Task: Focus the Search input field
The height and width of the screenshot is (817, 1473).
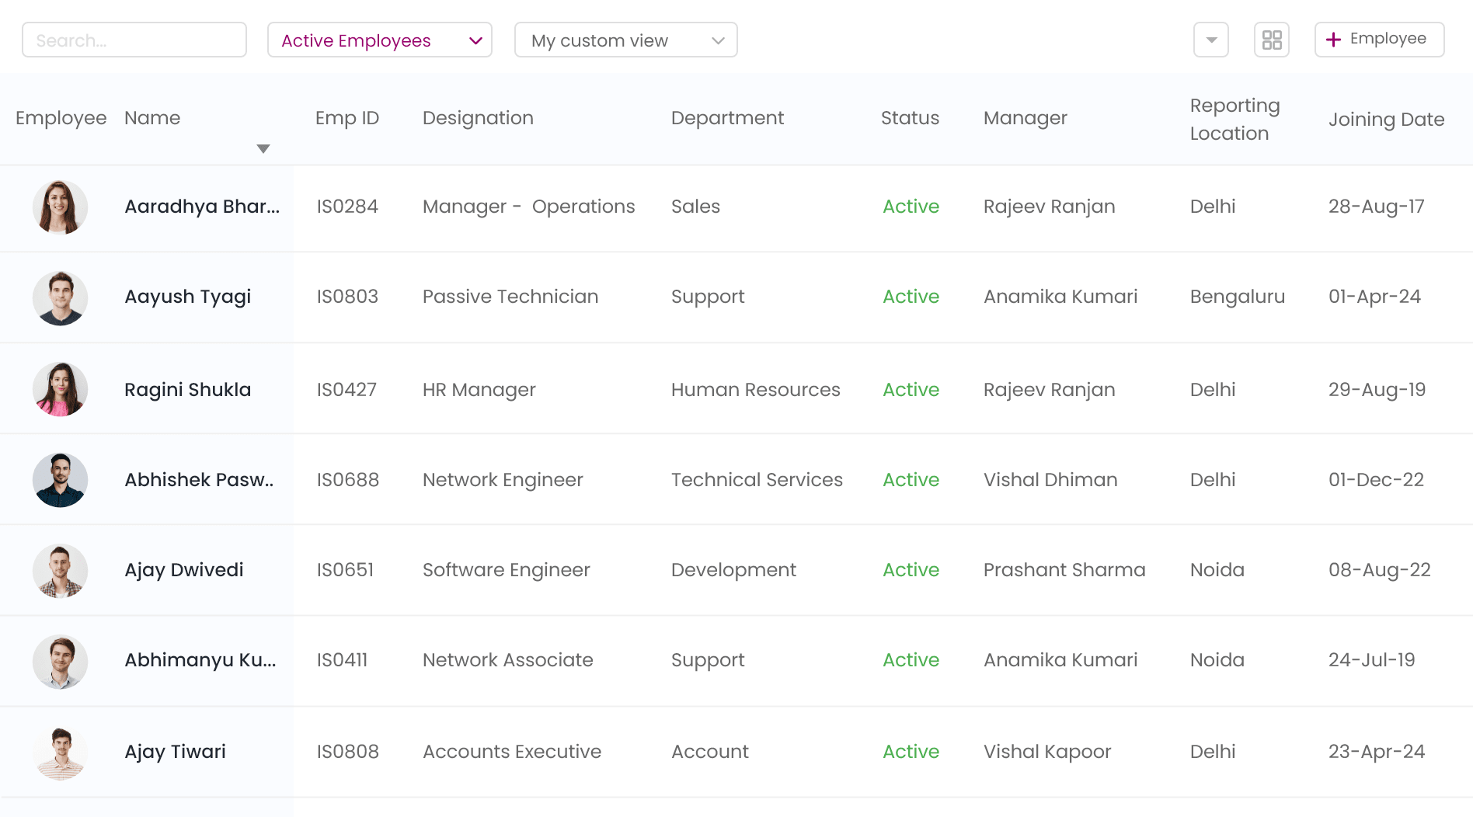Action: point(134,40)
